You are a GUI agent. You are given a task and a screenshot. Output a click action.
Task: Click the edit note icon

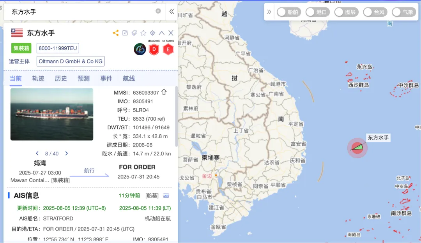(125, 33)
